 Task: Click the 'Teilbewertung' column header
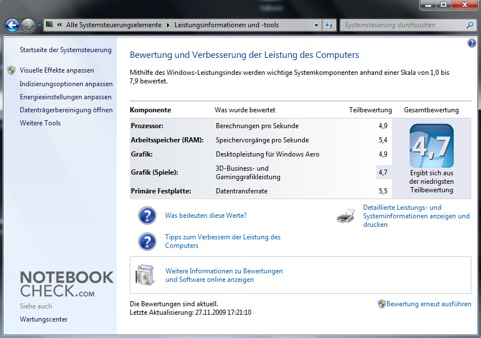click(371, 110)
